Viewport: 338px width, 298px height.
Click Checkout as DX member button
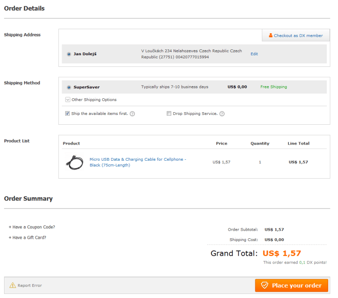click(x=296, y=35)
